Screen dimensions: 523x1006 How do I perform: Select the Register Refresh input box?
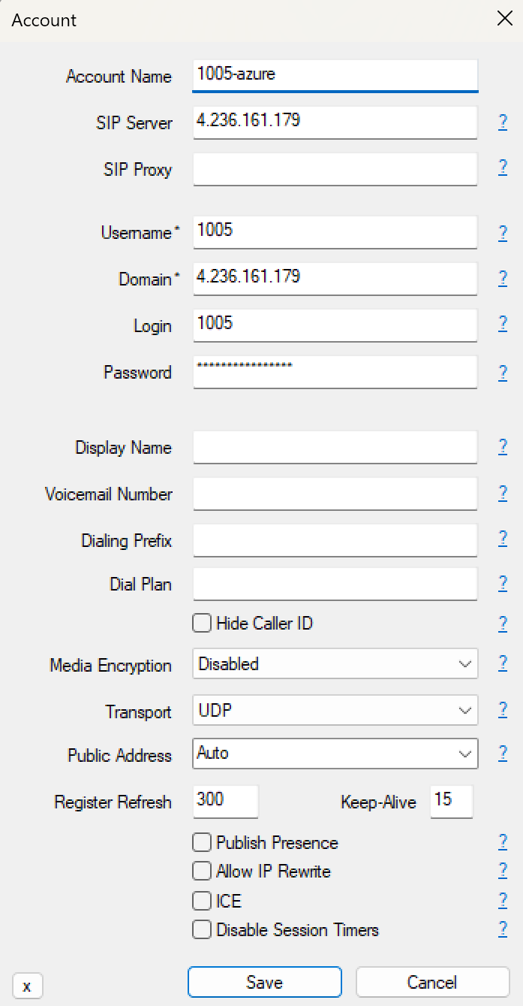click(225, 801)
